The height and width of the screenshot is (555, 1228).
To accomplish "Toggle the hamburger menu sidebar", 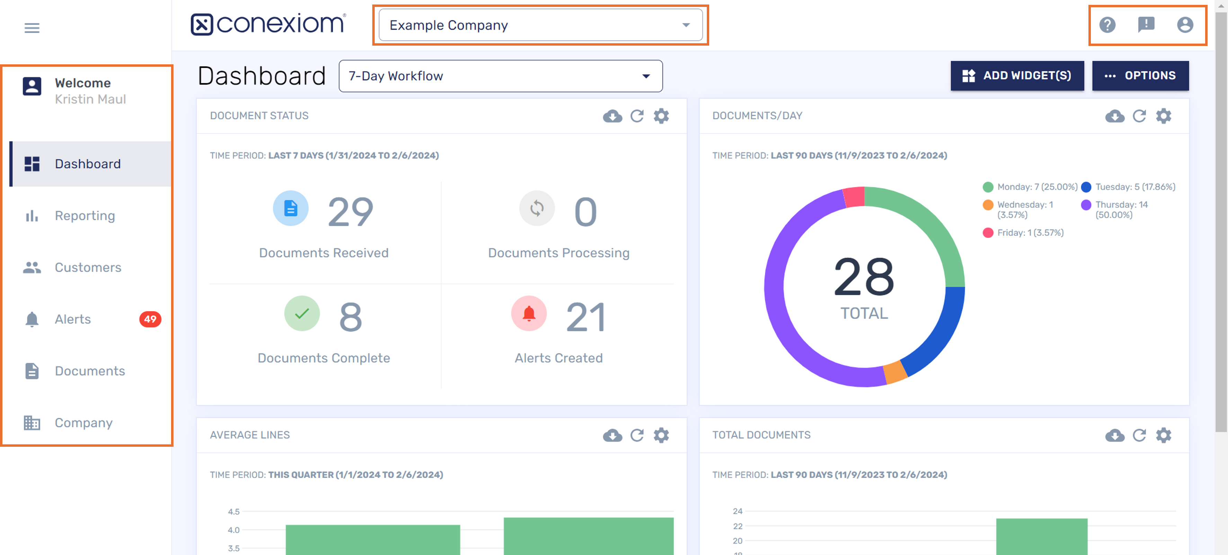I will point(32,28).
